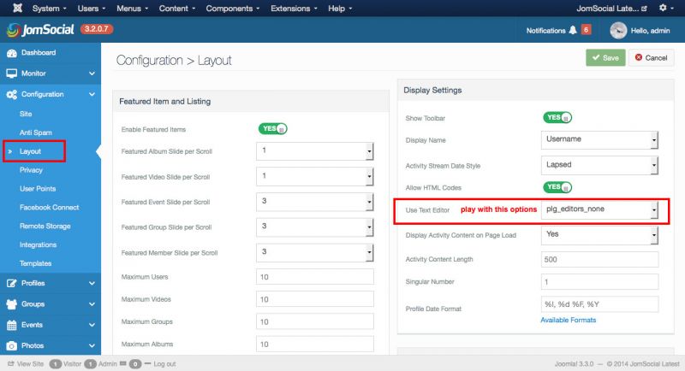The height and width of the screenshot is (371, 685).
Task: Open the Users menu
Action: click(x=92, y=9)
